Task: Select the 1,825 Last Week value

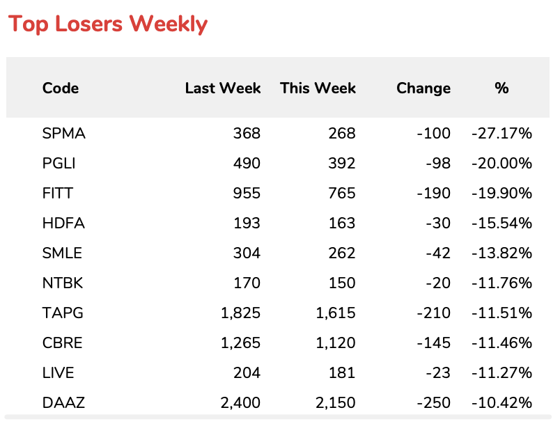Action: pos(240,313)
